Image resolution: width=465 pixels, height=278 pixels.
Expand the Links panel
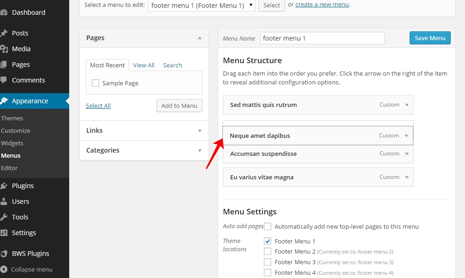pyautogui.click(x=200, y=131)
